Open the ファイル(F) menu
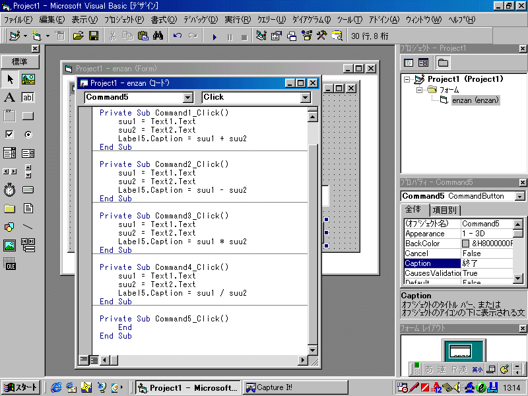The height and width of the screenshot is (396, 528). [18, 20]
